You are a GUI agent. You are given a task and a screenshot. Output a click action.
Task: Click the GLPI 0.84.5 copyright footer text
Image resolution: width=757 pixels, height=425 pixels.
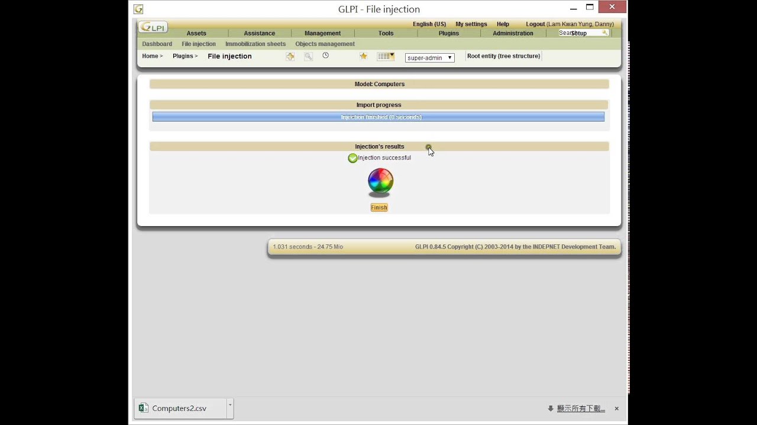515,247
